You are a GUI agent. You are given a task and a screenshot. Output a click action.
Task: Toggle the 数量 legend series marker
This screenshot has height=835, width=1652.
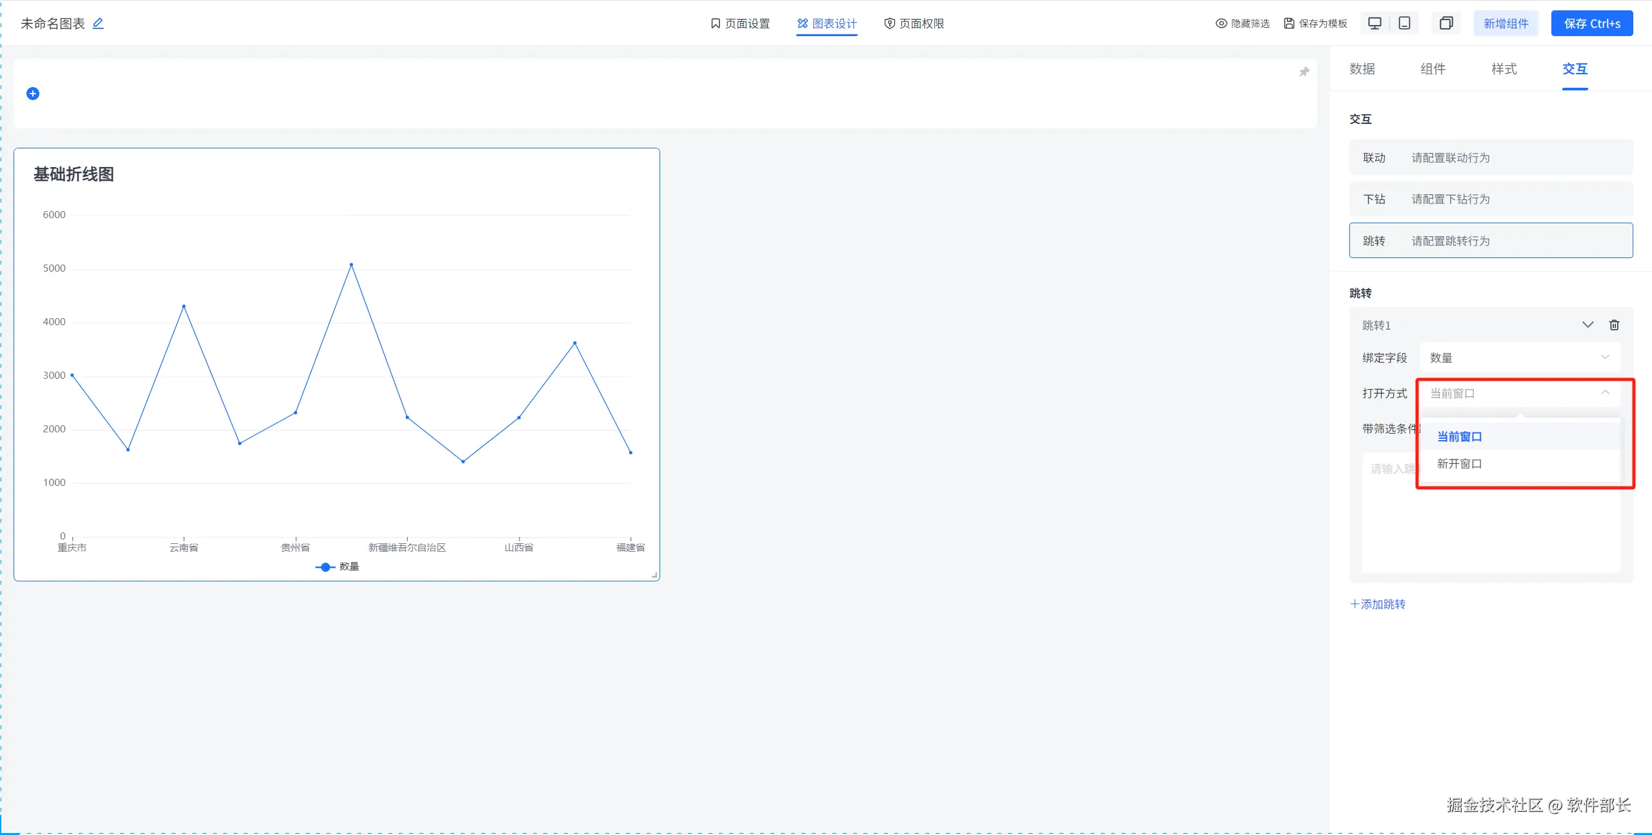(326, 567)
